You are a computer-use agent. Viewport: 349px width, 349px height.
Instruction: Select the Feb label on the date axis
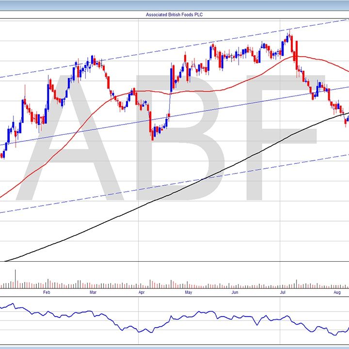(47, 293)
